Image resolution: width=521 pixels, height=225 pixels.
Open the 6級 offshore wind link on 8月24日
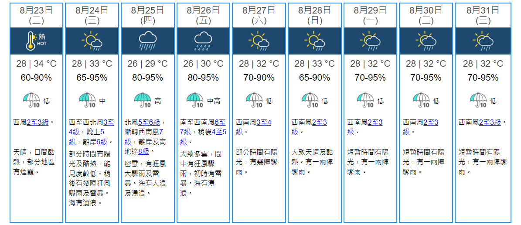pos(102,141)
